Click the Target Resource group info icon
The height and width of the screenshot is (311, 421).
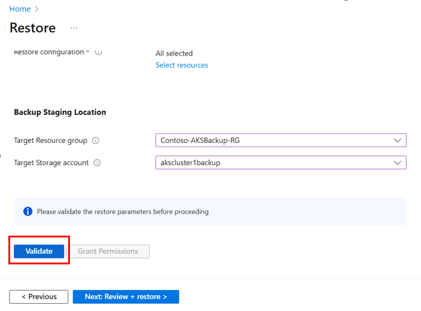pyautogui.click(x=96, y=141)
